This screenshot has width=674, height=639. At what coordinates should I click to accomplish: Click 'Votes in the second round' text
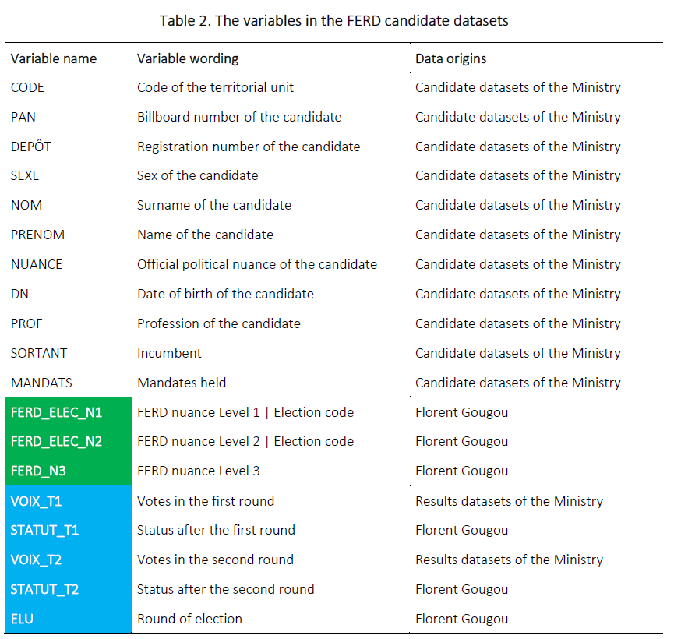[x=215, y=560]
